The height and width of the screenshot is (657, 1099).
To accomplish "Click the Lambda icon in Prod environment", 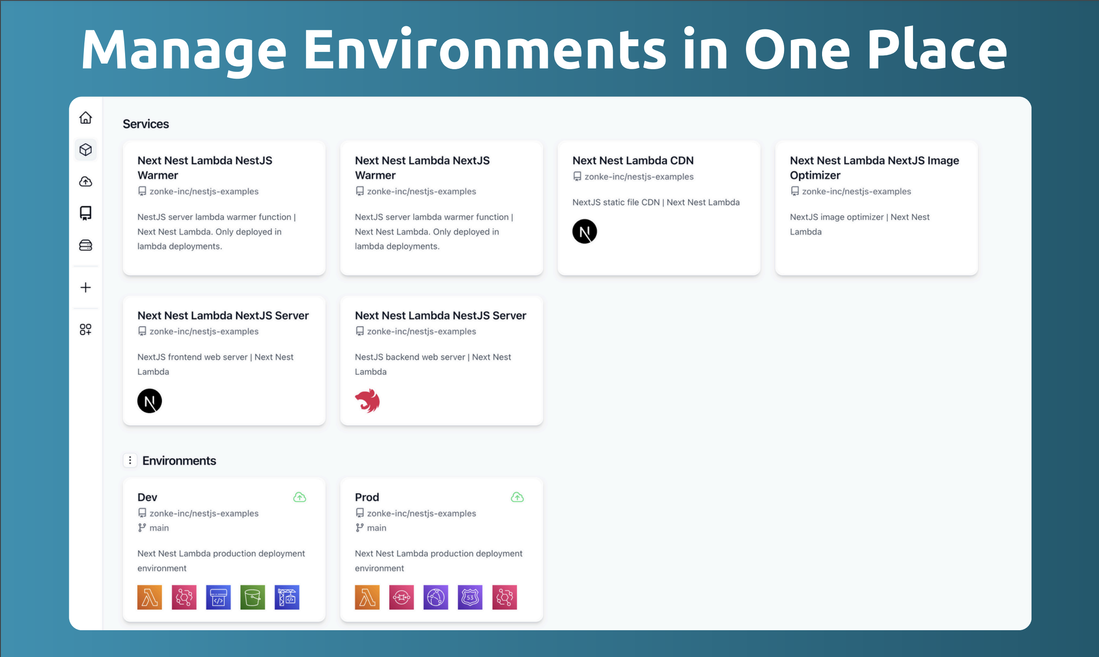I will pos(367,597).
